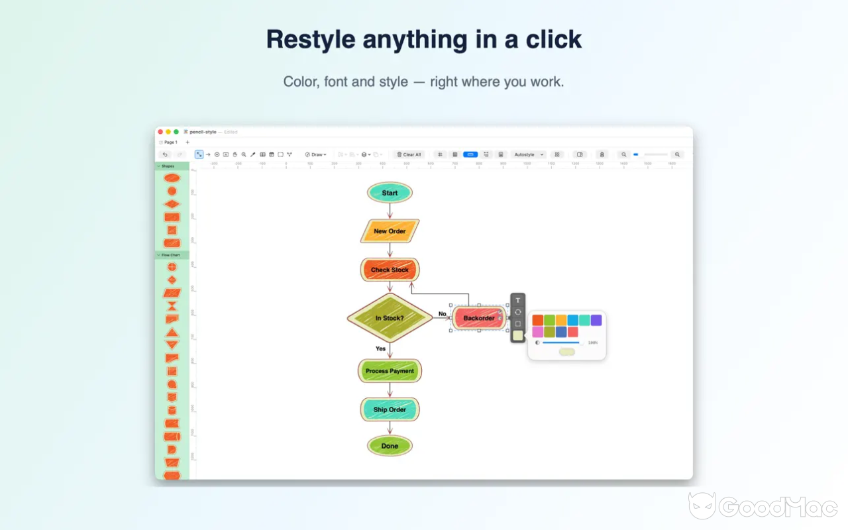Screen dimensions: 848x530
Task: Click the pale yellow fill color button
Action: pos(518,336)
